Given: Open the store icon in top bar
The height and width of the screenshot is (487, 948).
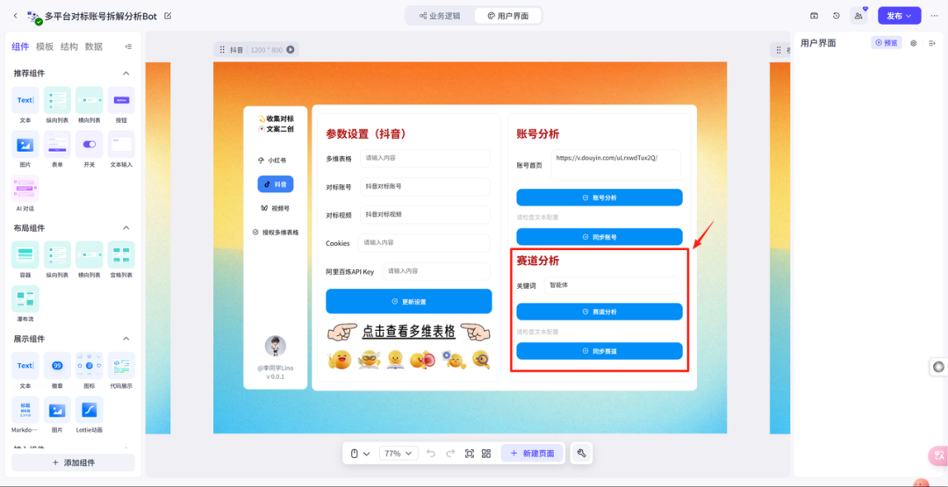Looking at the screenshot, I should pos(815,16).
